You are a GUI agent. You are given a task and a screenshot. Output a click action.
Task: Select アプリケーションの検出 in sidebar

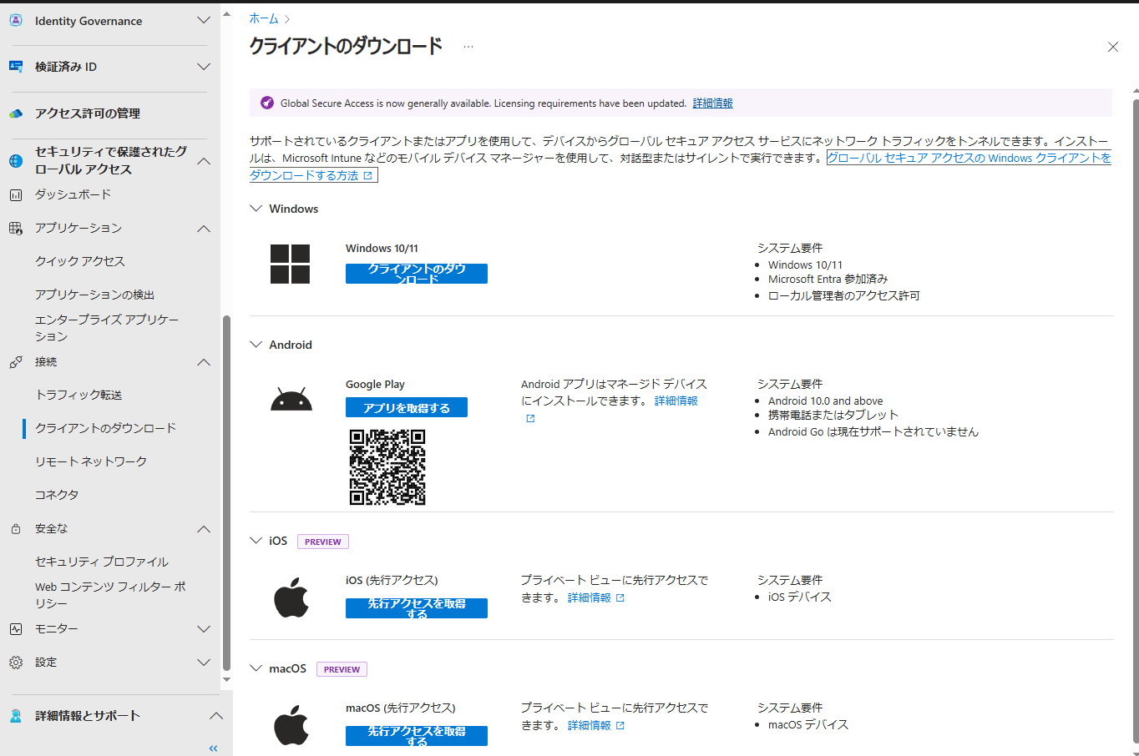pos(94,295)
